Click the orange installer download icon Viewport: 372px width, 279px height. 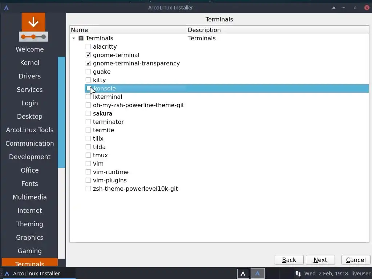tap(33, 27)
